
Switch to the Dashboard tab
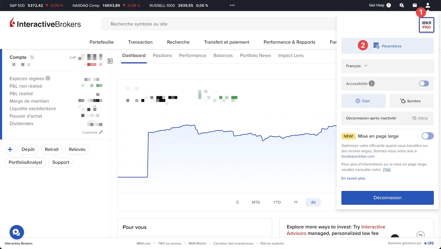pyautogui.click(x=134, y=56)
